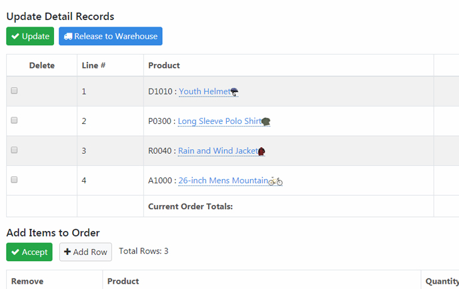Open the Long Sleeve Polo Shirt link
The height and width of the screenshot is (289, 459).
click(219, 122)
